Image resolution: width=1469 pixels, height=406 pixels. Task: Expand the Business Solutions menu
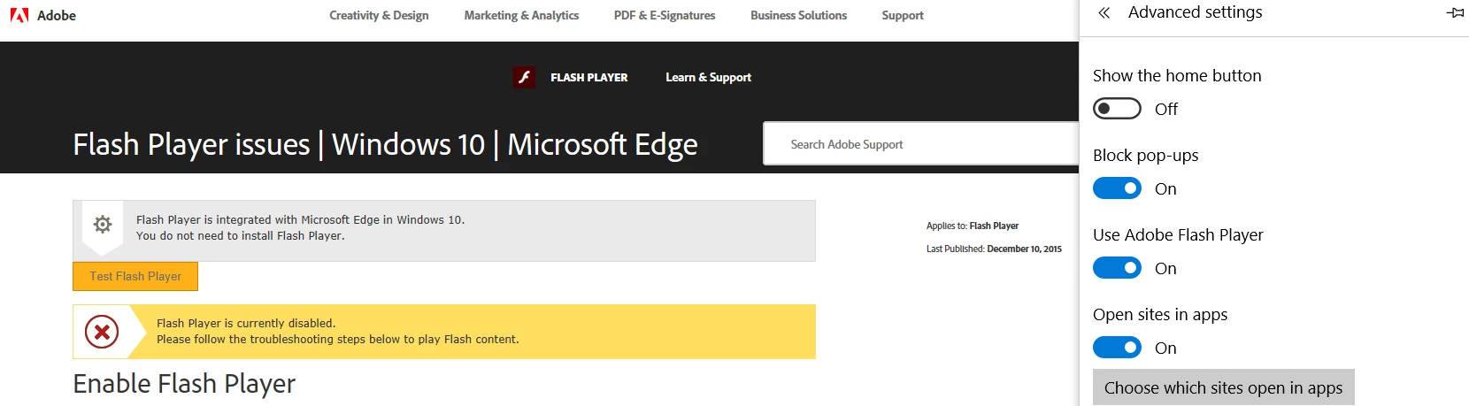(798, 15)
